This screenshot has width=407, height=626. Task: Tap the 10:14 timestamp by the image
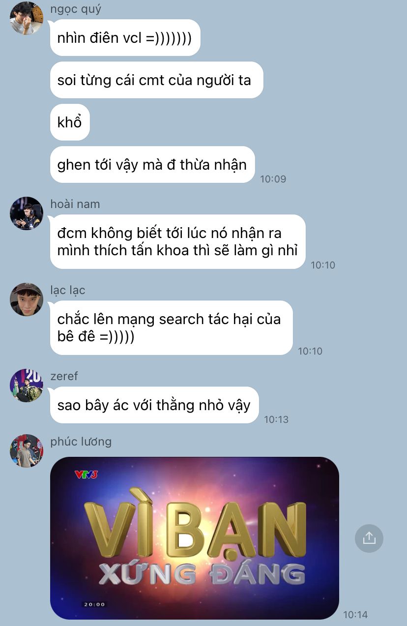(x=355, y=614)
